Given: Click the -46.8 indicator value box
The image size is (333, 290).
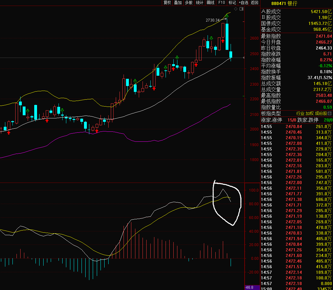Looking at the screenshot, I should [249, 288].
